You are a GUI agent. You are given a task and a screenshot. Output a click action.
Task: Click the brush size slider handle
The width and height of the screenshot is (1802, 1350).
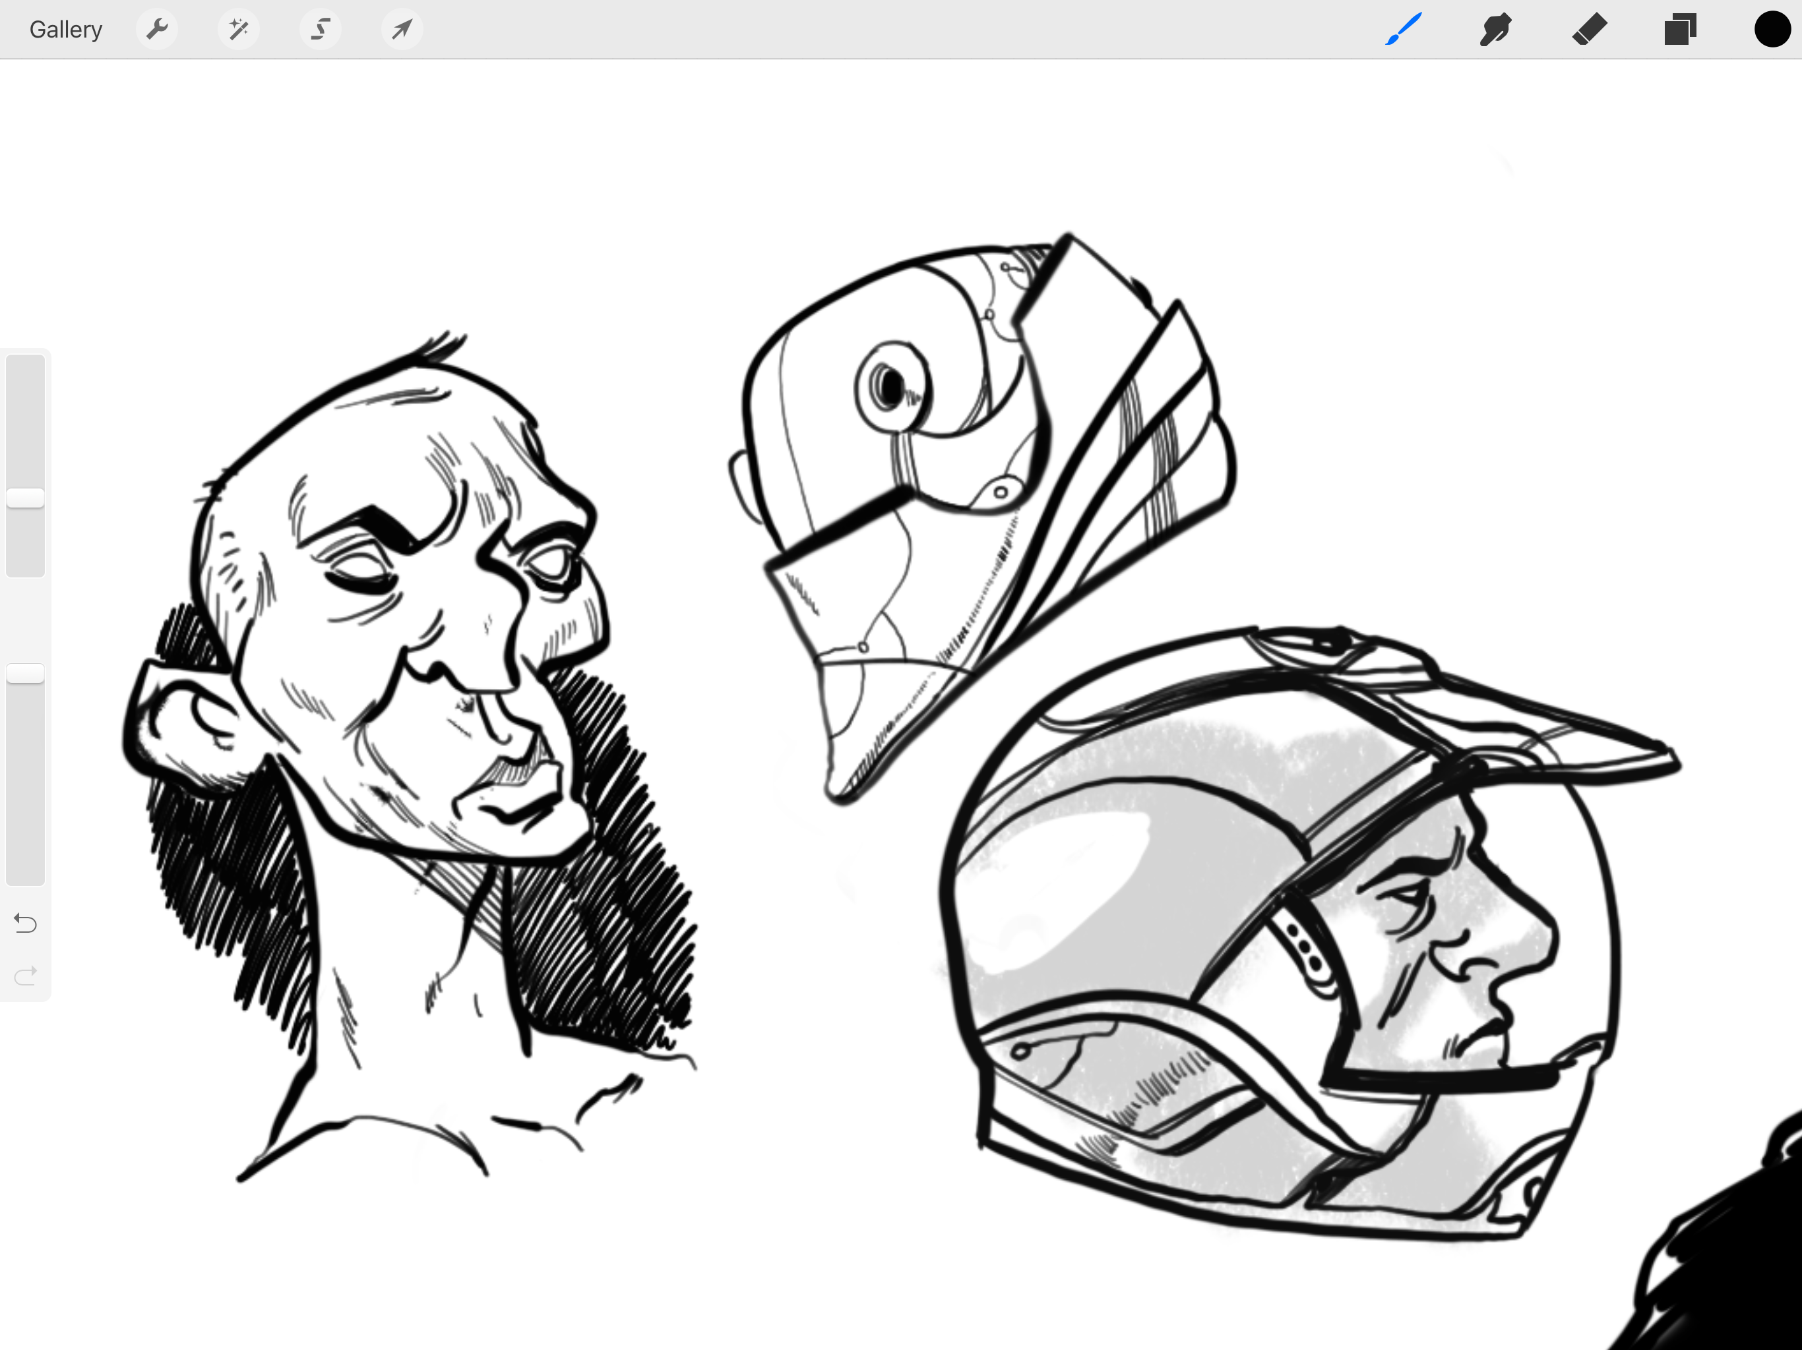[x=25, y=498]
